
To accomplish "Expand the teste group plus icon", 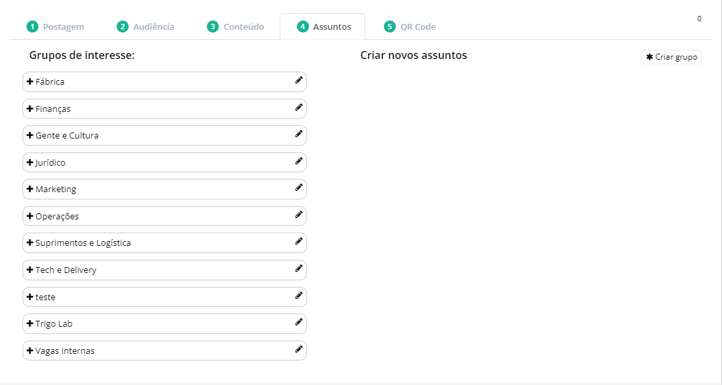I will click(30, 297).
